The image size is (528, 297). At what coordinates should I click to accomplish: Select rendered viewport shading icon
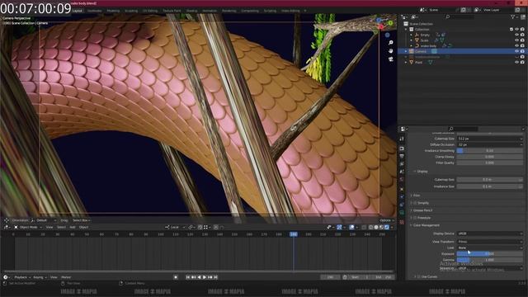pyautogui.click(x=387, y=228)
